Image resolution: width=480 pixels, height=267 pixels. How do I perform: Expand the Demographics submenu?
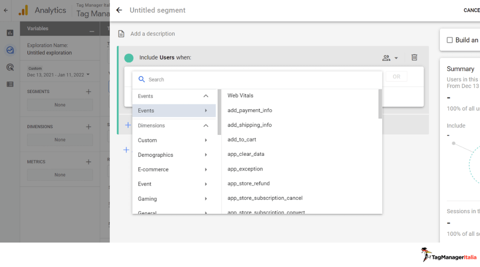coord(174,155)
